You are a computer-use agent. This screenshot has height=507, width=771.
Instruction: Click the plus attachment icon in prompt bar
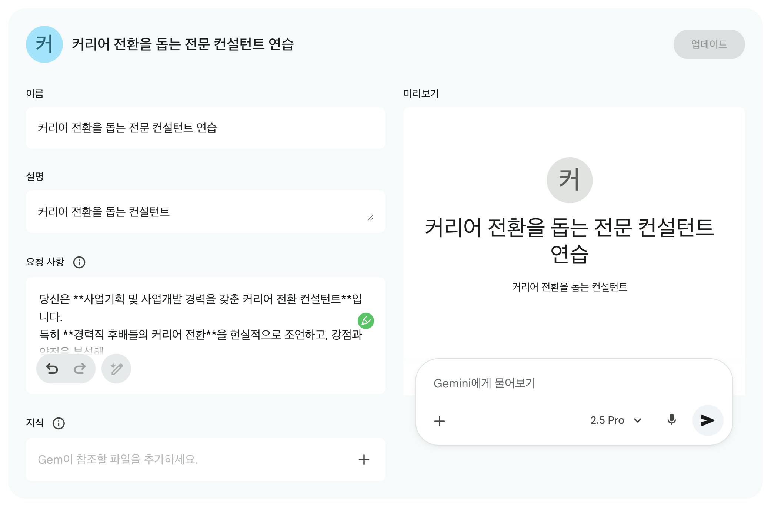pyautogui.click(x=440, y=421)
